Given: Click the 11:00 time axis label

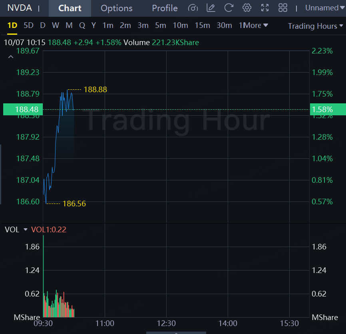Looking at the screenshot, I should point(105,323).
